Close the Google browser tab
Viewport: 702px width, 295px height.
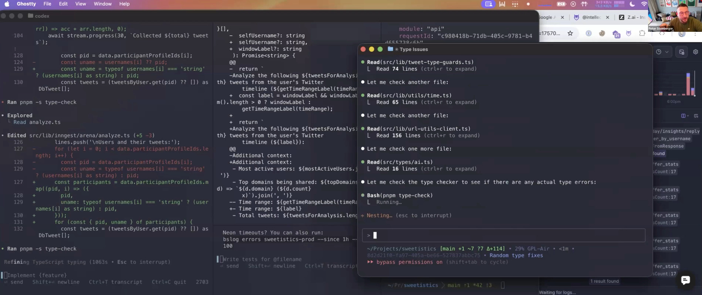(x=562, y=17)
